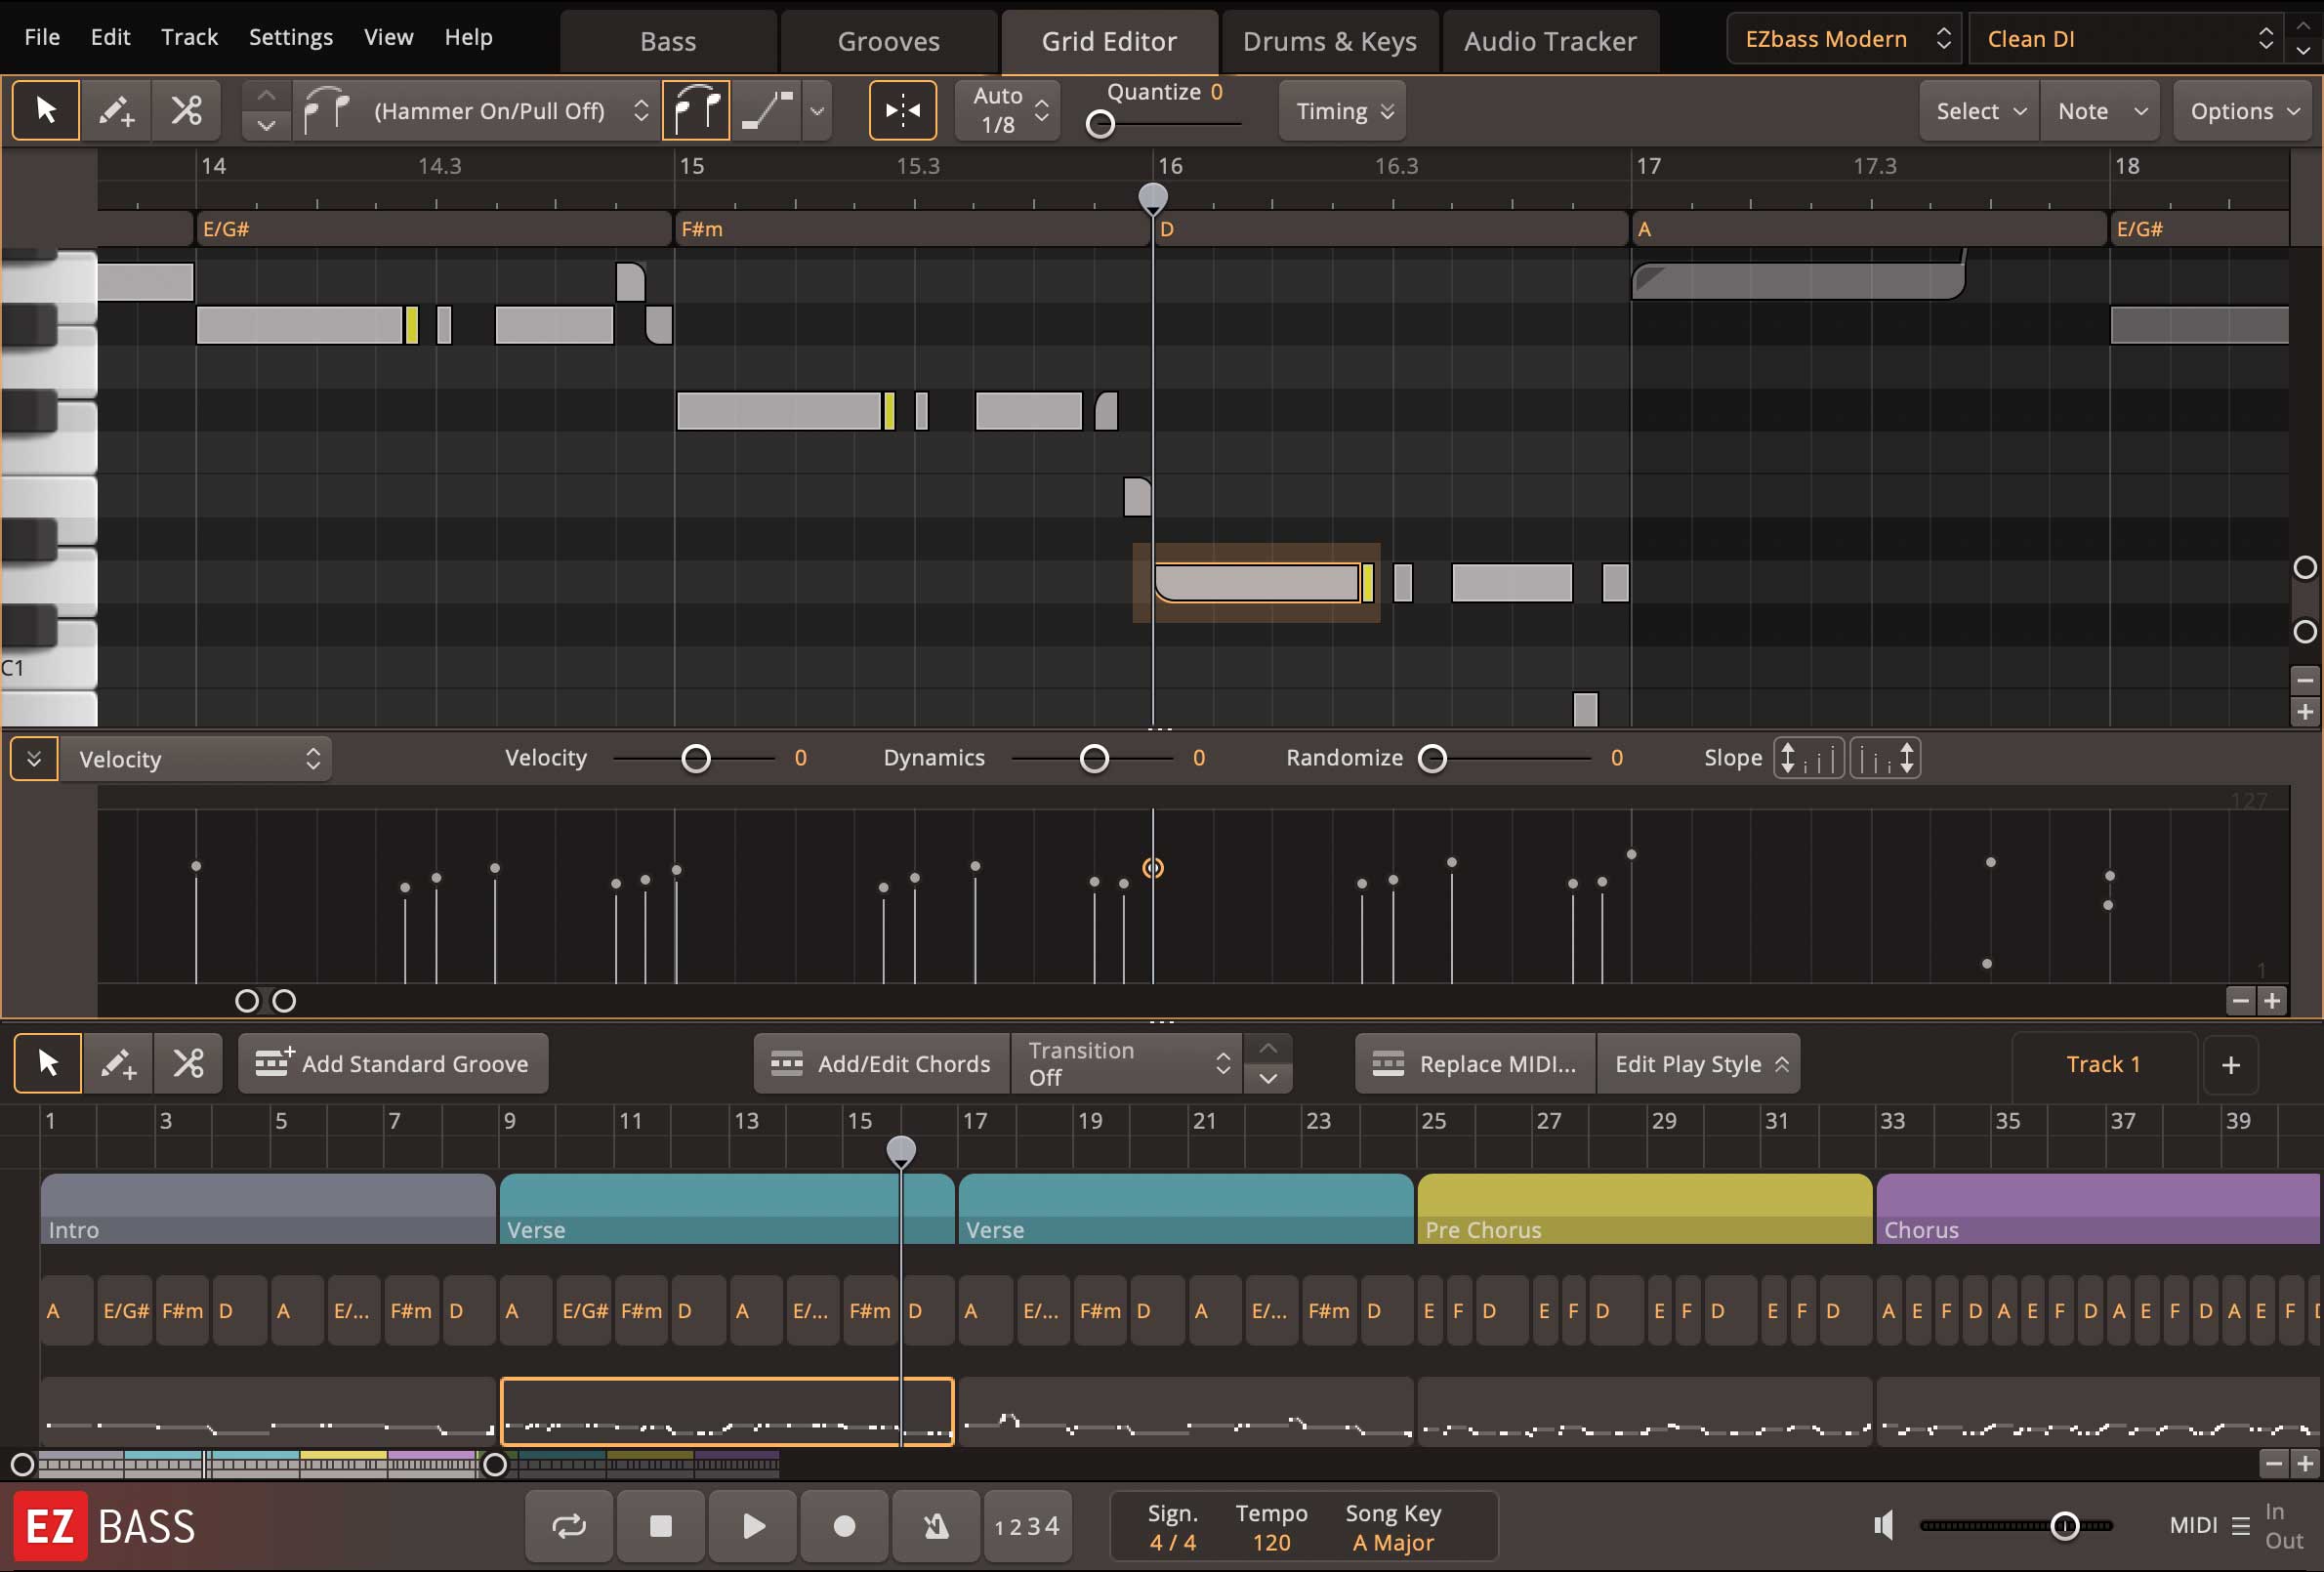Select the song track scissors tool
Screen dimensions: 2324x1572
click(188, 1063)
